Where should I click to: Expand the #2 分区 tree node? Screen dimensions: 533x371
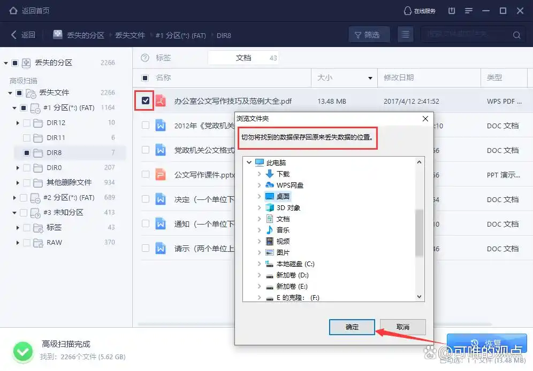[14, 198]
